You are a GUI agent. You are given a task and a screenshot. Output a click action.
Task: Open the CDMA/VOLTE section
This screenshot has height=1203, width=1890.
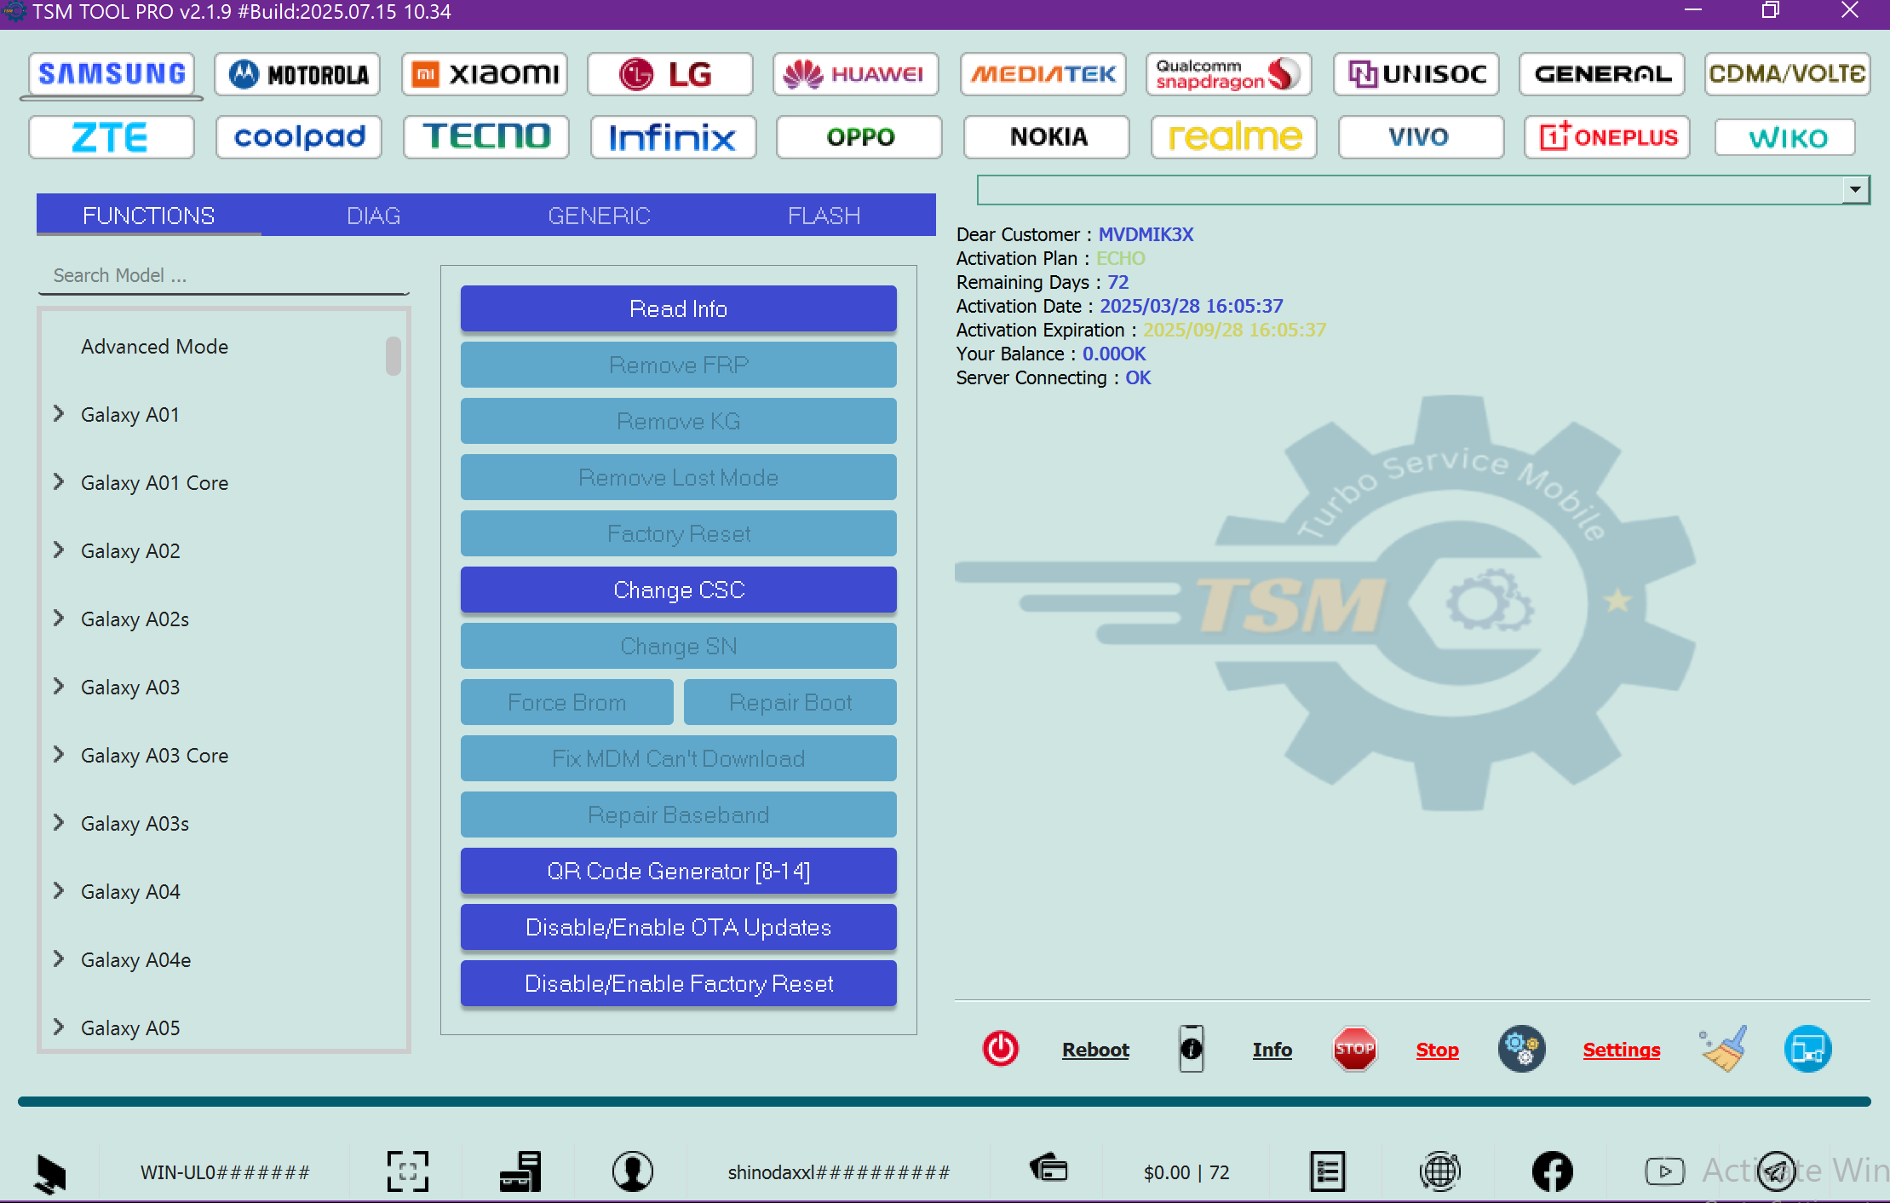point(1788,74)
